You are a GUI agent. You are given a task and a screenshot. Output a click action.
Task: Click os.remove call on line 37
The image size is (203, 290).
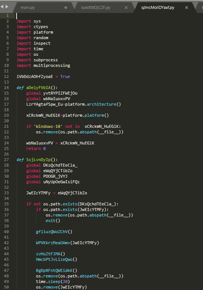pyautogui.click(x=89, y=215)
